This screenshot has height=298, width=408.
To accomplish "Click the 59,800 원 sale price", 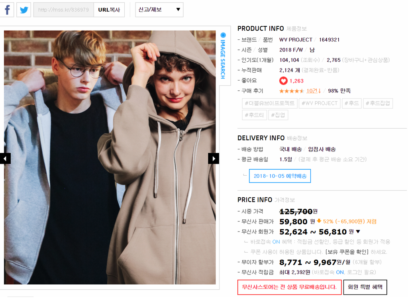I will pyautogui.click(x=297, y=222).
